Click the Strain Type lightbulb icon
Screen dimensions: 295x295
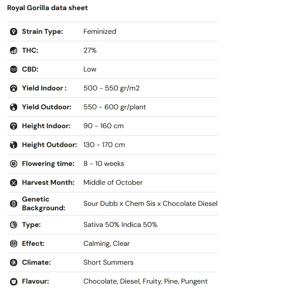[x=14, y=32]
